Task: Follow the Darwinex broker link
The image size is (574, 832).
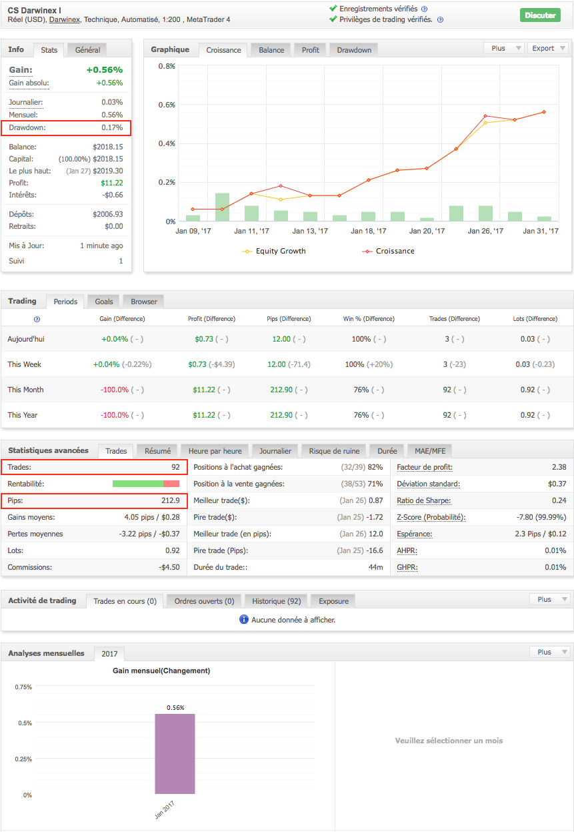Action: pyautogui.click(x=65, y=20)
